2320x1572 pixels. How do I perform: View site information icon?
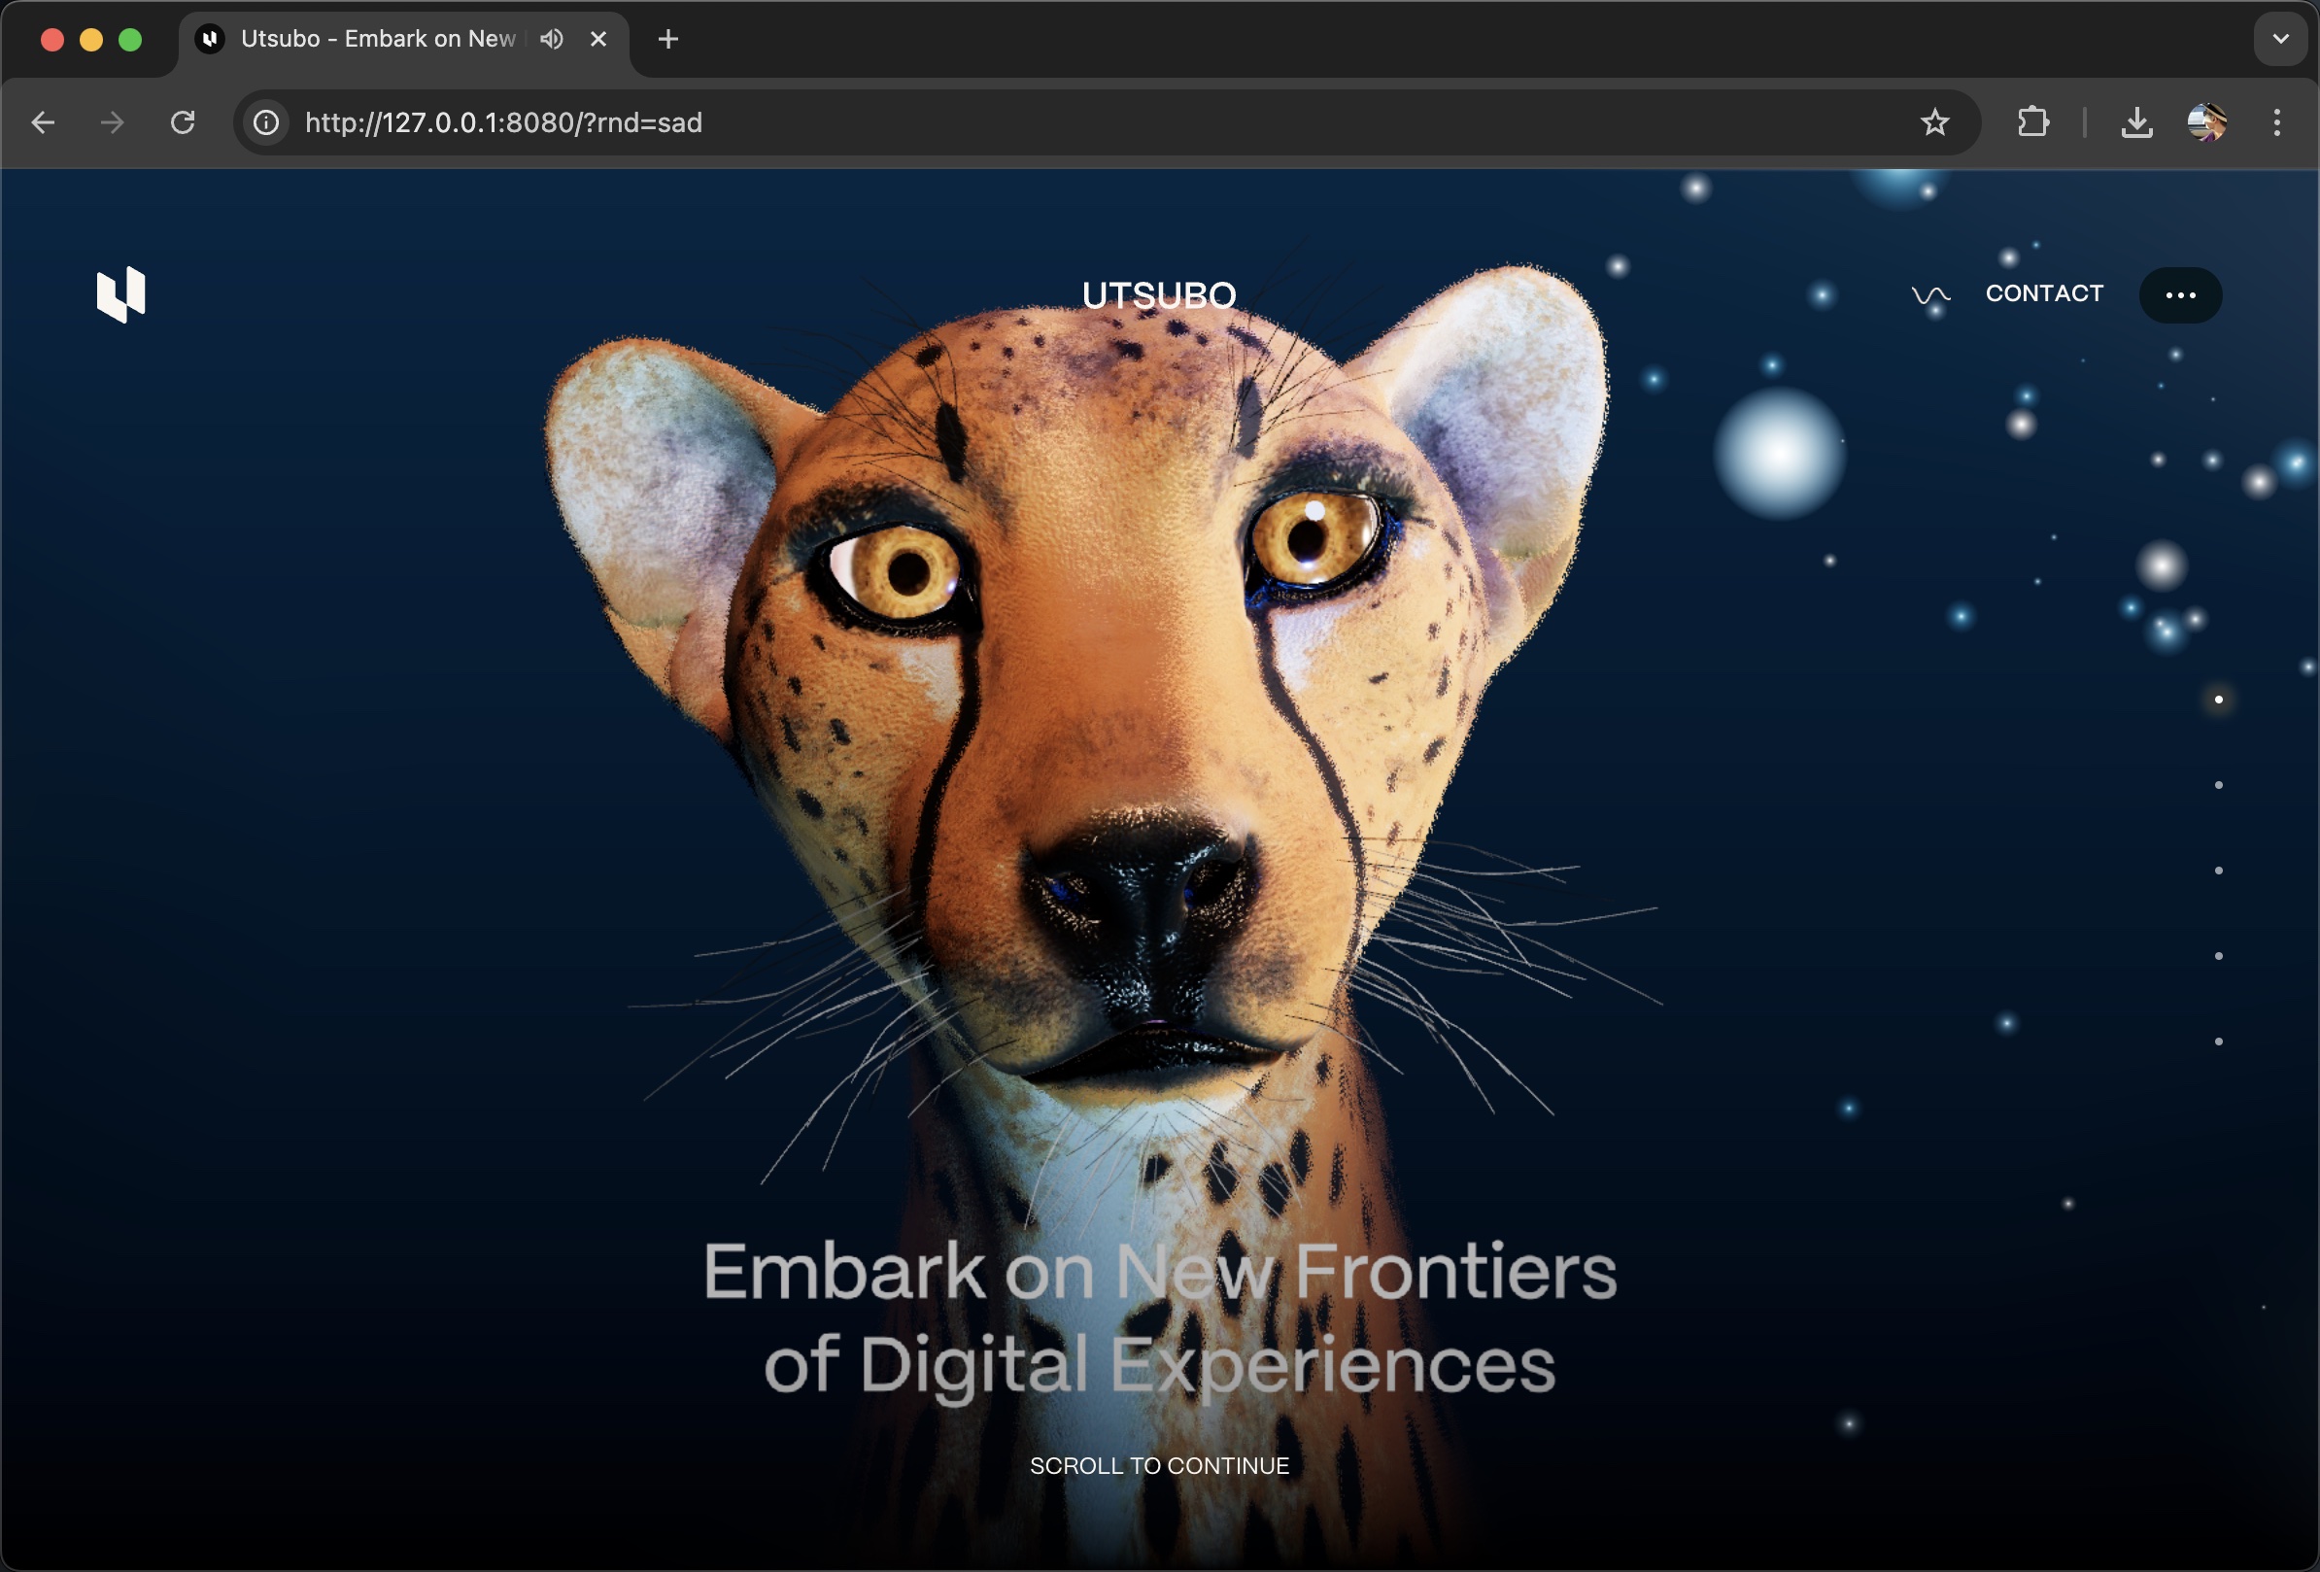[x=265, y=122]
